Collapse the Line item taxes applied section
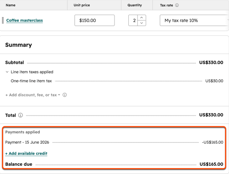Viewport: 229px width, 174px height. pyautogui.click(x=7, y=72)
